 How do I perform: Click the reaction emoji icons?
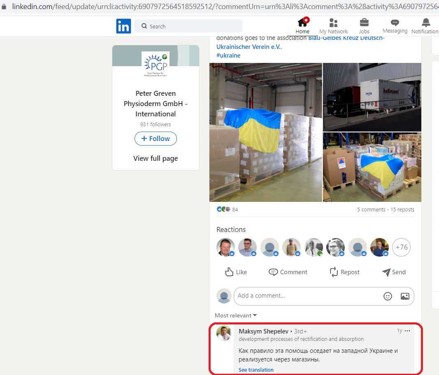[x=223, y=209]
